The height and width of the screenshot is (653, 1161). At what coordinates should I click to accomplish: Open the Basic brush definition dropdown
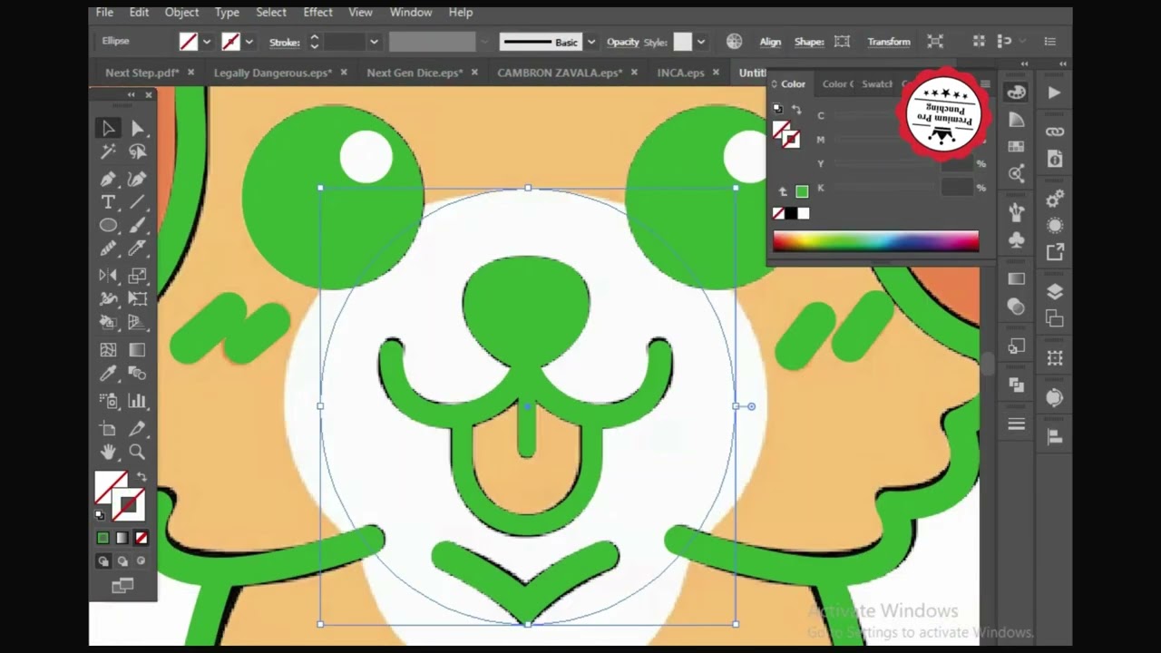click(591, 42)
